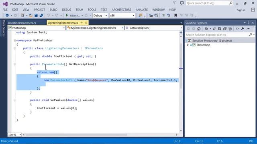
Task: Open the Solution Explorer window options dropdown
Action: pos(245,23)
